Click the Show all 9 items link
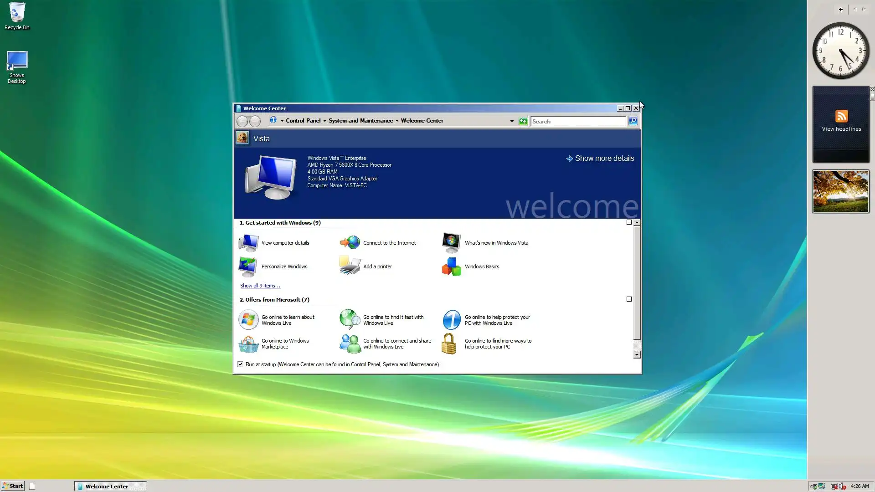Viewport: 875px width, 492px height. [260, 286]
